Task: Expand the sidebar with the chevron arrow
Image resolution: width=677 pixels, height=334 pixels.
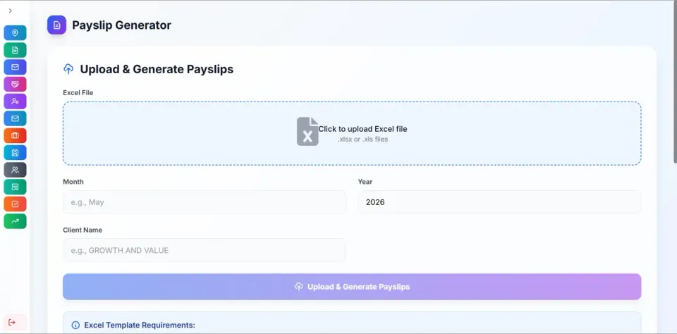Action: 10,11
